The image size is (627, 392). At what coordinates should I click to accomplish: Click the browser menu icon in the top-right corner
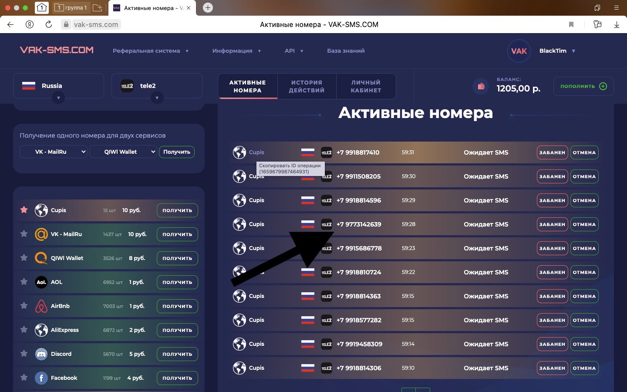coord(616,8)
